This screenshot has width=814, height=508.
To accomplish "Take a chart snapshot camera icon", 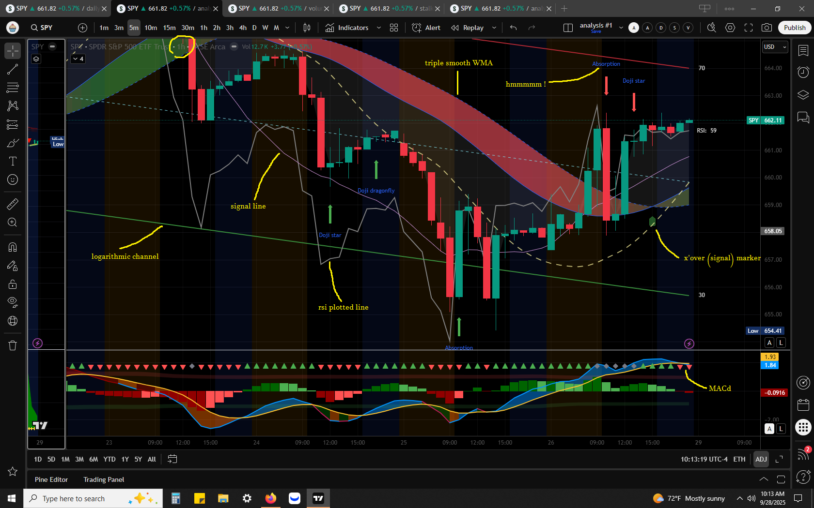I will coord(767,28).
